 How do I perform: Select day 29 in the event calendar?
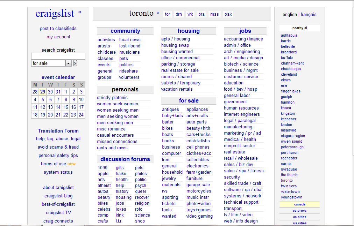[43, 92]
